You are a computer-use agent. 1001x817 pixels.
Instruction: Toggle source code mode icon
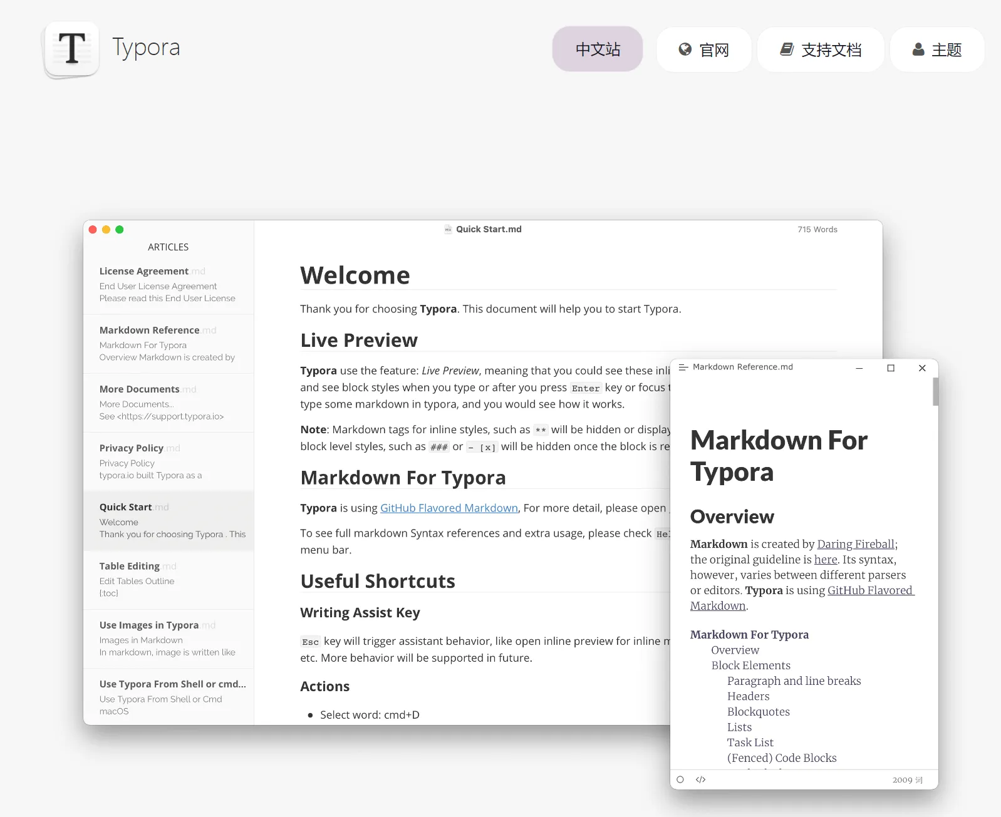point(700,779)
